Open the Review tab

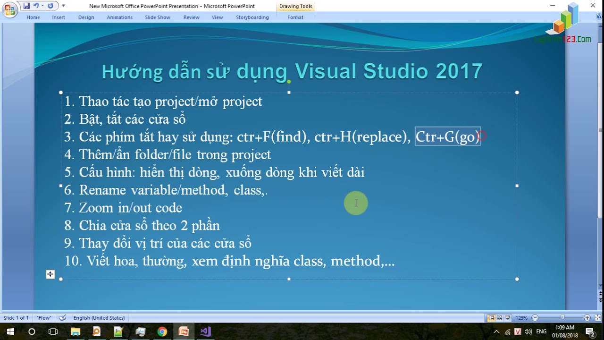[x=192, y=17]
